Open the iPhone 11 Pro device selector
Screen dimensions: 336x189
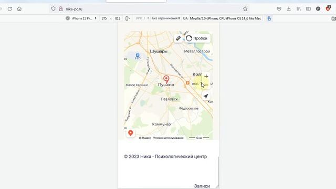coord(81,18)
